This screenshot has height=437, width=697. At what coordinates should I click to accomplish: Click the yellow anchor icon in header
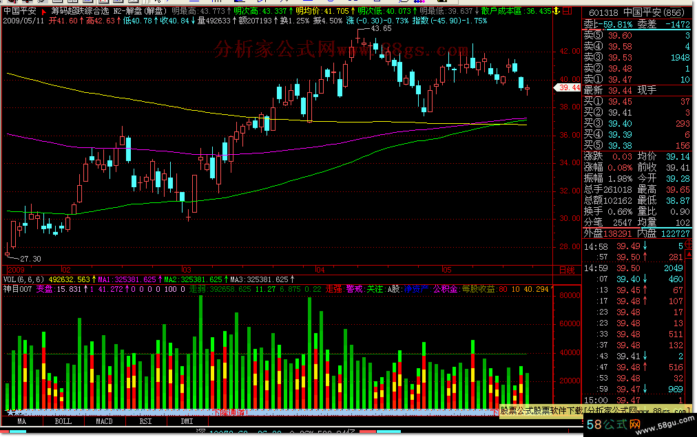tap(556, 11)
